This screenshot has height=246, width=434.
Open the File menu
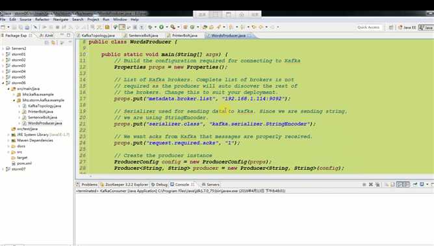(3, 20)
